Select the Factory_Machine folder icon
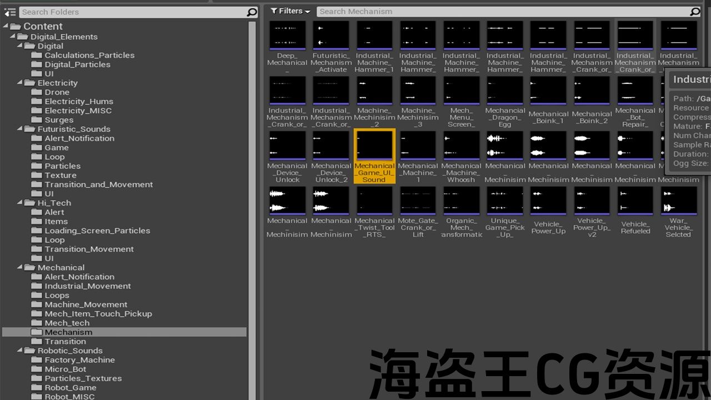This screenshot has height=400, width=711. click(x=37, y=360)
